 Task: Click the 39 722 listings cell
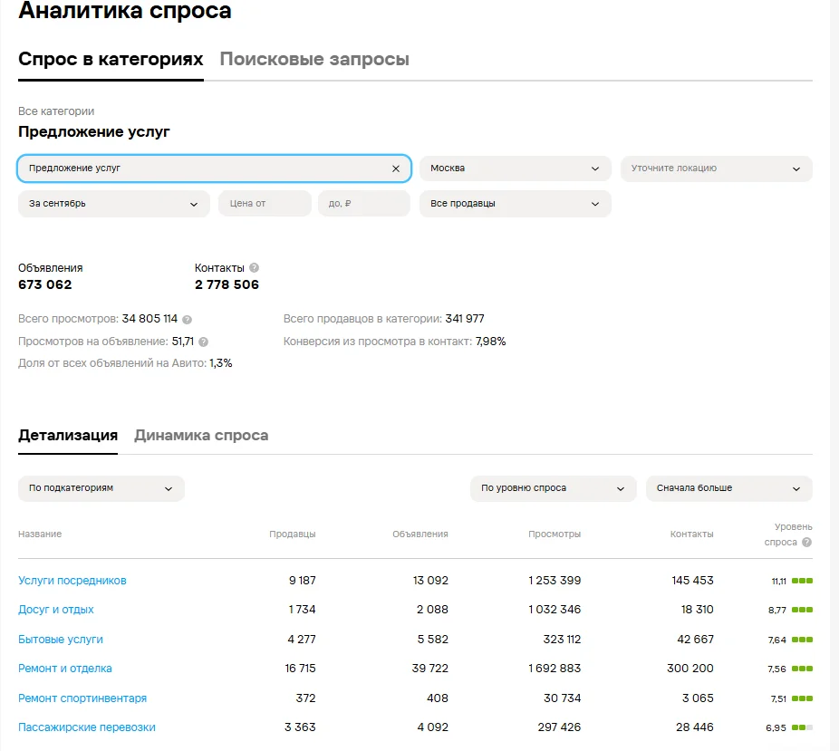429,668
